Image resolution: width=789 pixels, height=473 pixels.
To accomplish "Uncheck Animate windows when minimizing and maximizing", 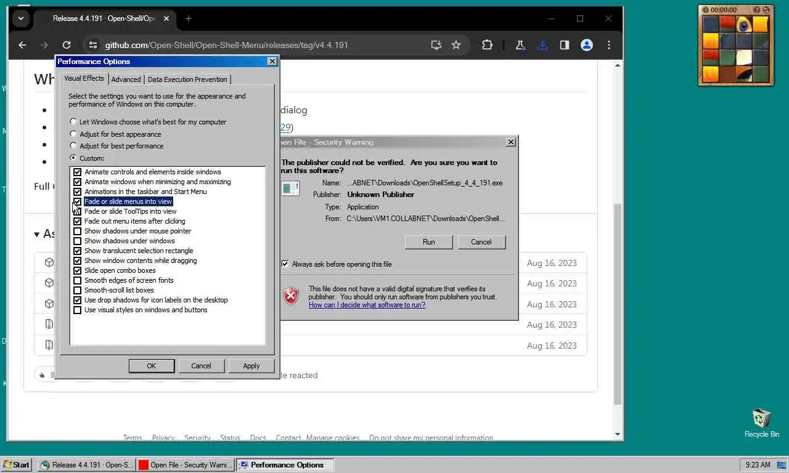I will tap(78, 182).
